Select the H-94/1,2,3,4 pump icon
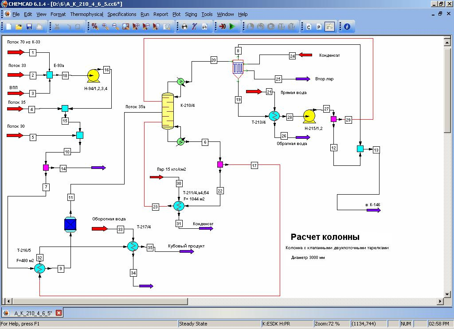The width and height of the screenshot is (454, 329). pyautogui.click(x=93, y=76)
